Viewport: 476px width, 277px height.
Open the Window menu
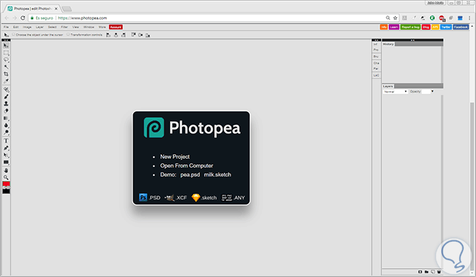click(88, 27)
